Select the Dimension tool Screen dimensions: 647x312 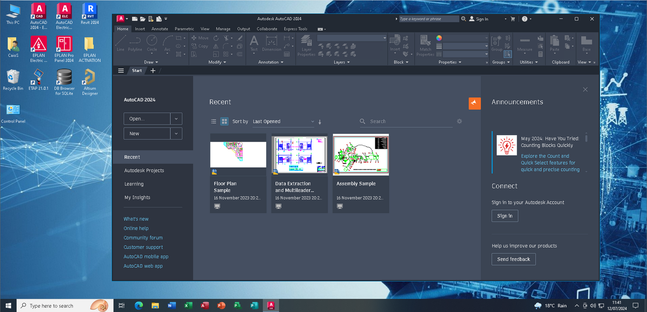coord(272,44)
